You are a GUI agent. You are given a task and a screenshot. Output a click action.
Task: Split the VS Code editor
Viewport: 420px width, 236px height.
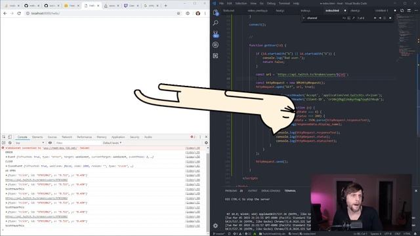(x=409, y=10)
